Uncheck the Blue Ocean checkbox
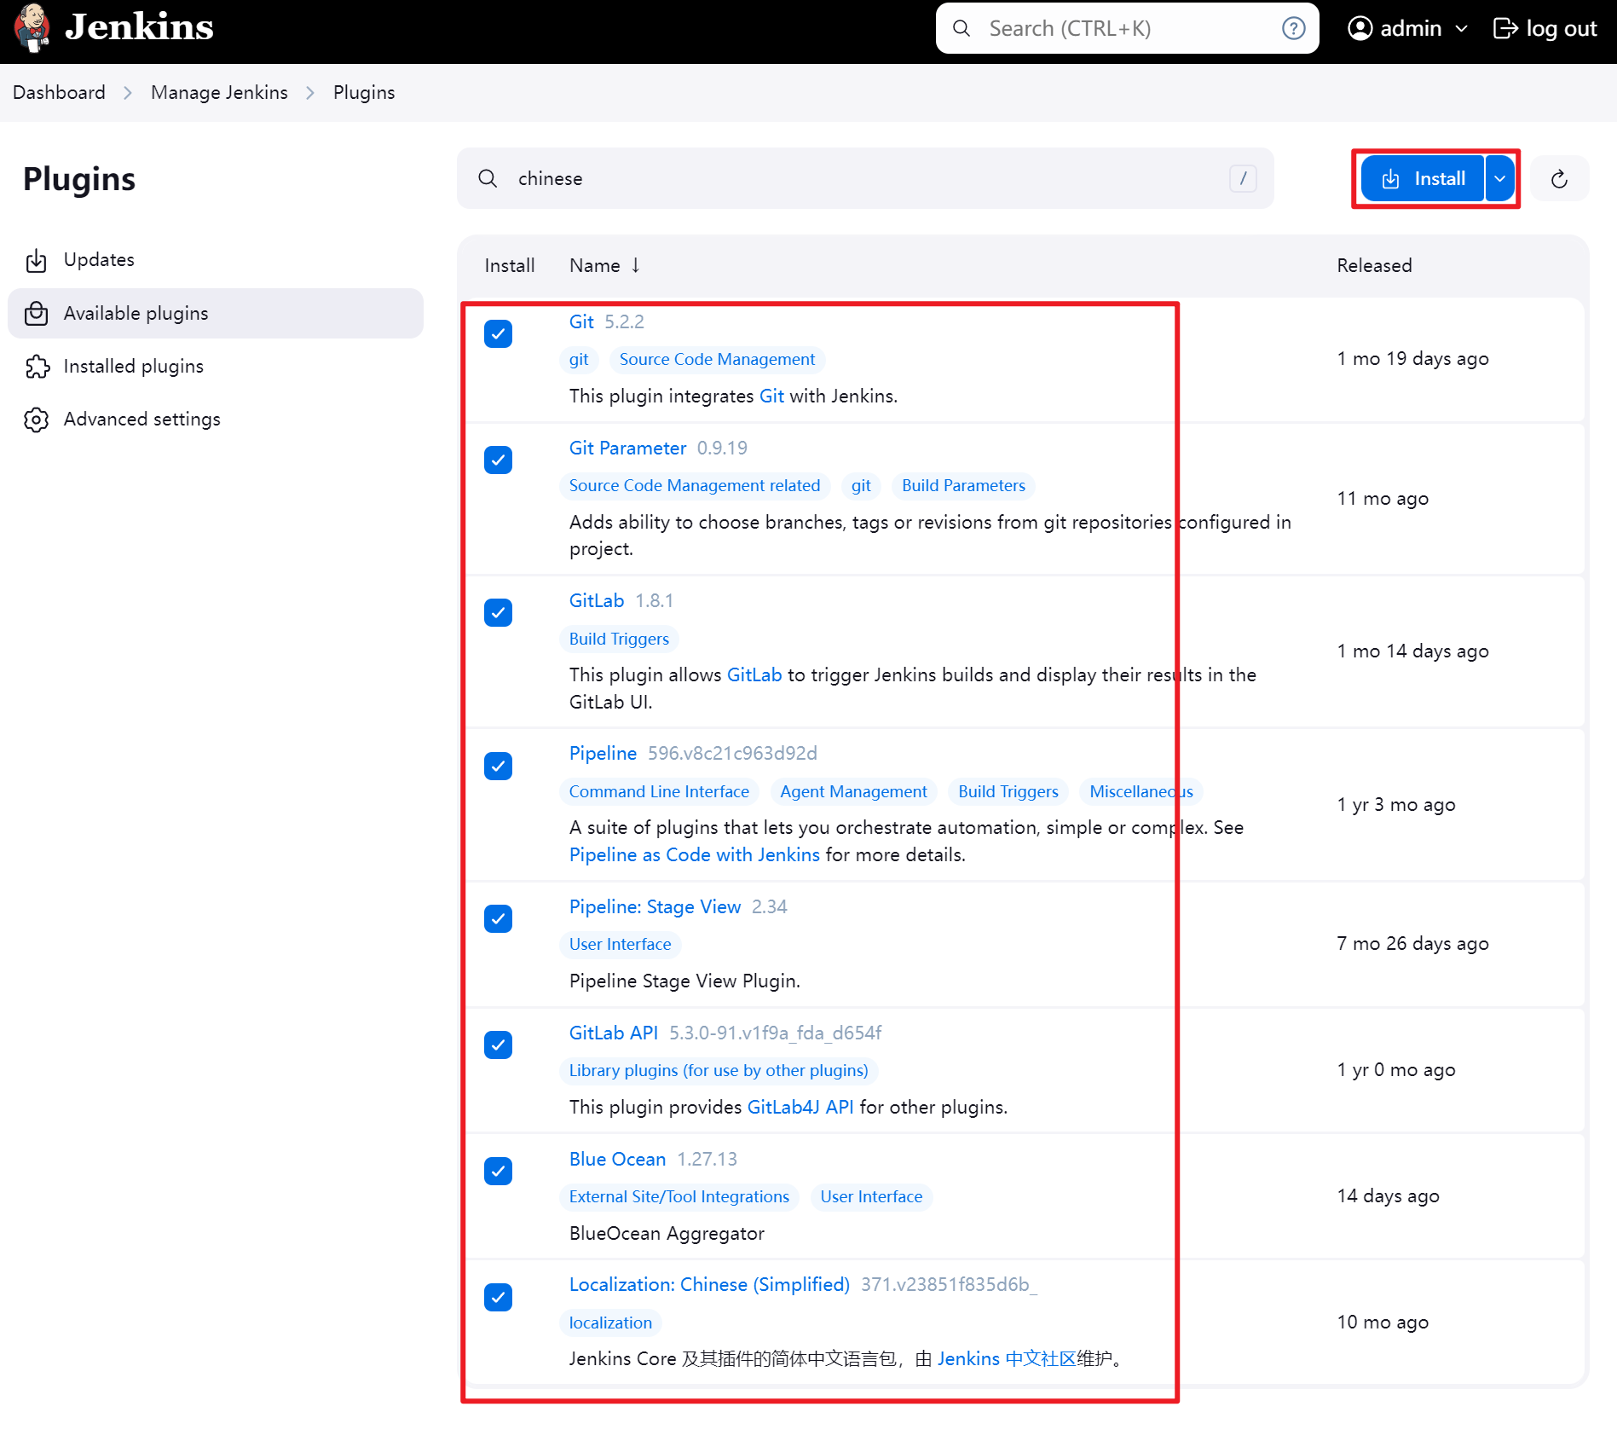The width and height of the screenshot is (1617, 1447). 498,1171
